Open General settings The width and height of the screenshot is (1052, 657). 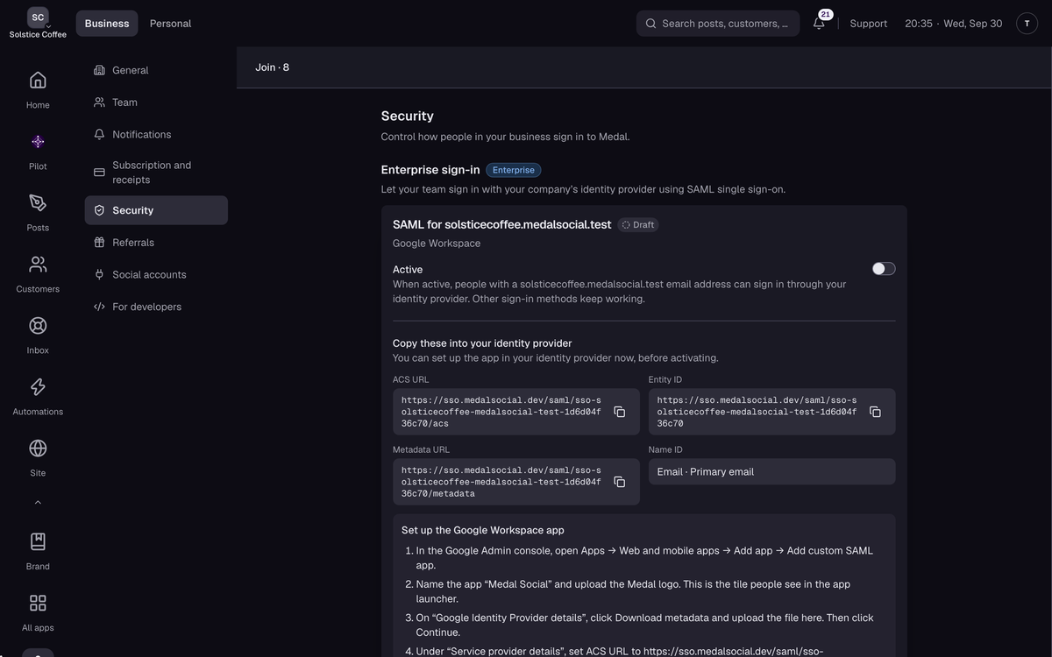tap(156, 70)
